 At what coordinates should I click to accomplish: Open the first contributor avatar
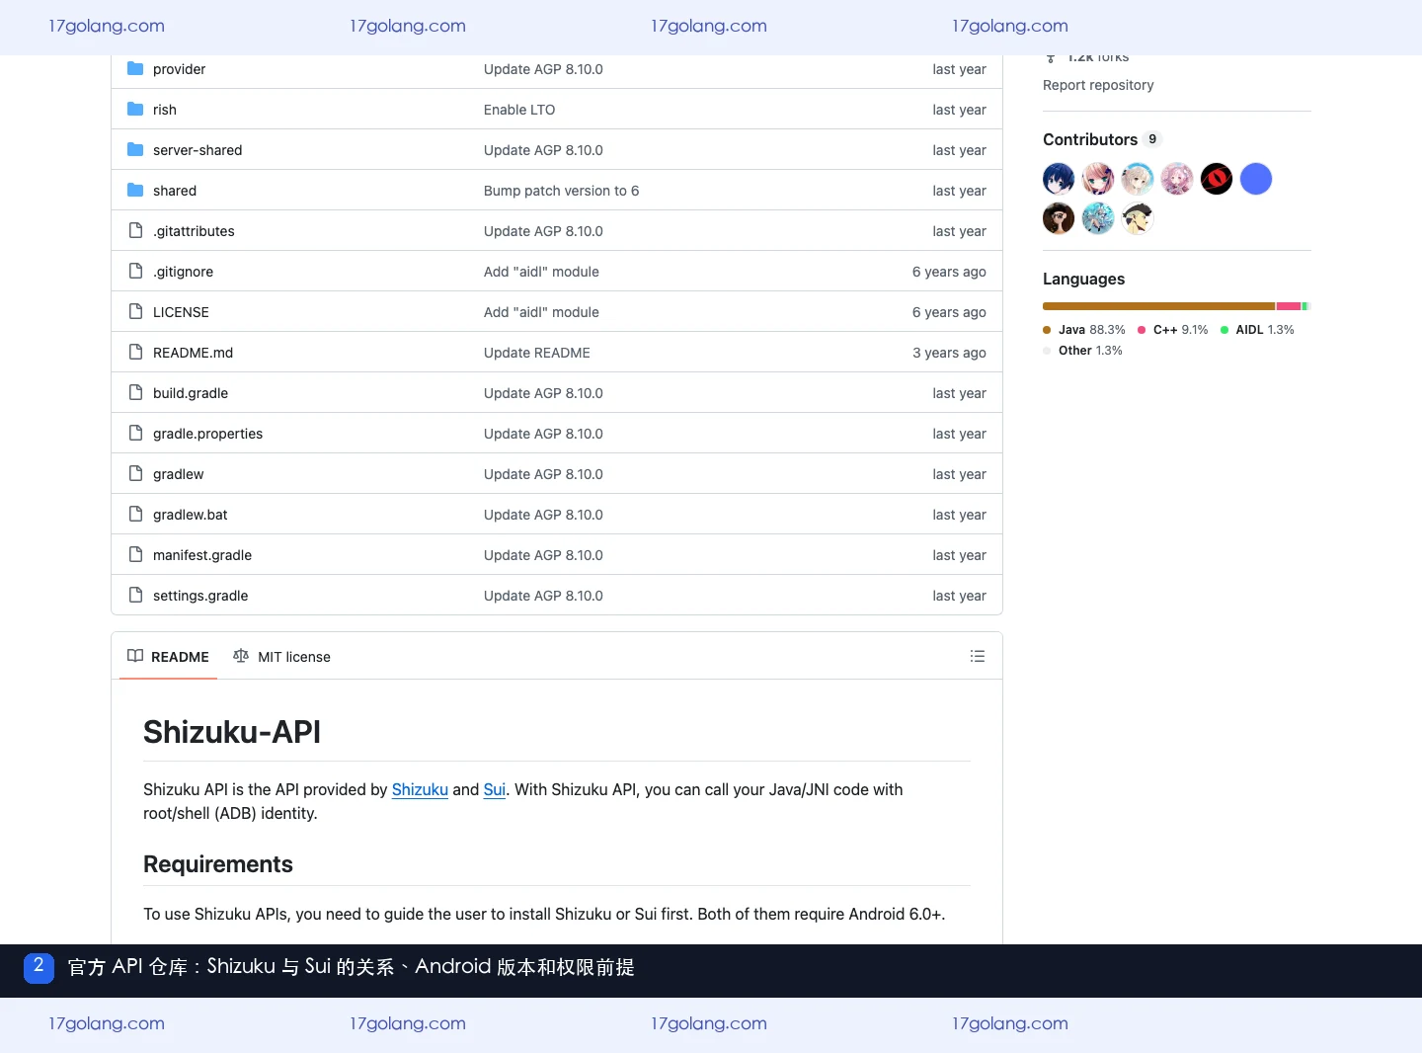[1059, 179]
